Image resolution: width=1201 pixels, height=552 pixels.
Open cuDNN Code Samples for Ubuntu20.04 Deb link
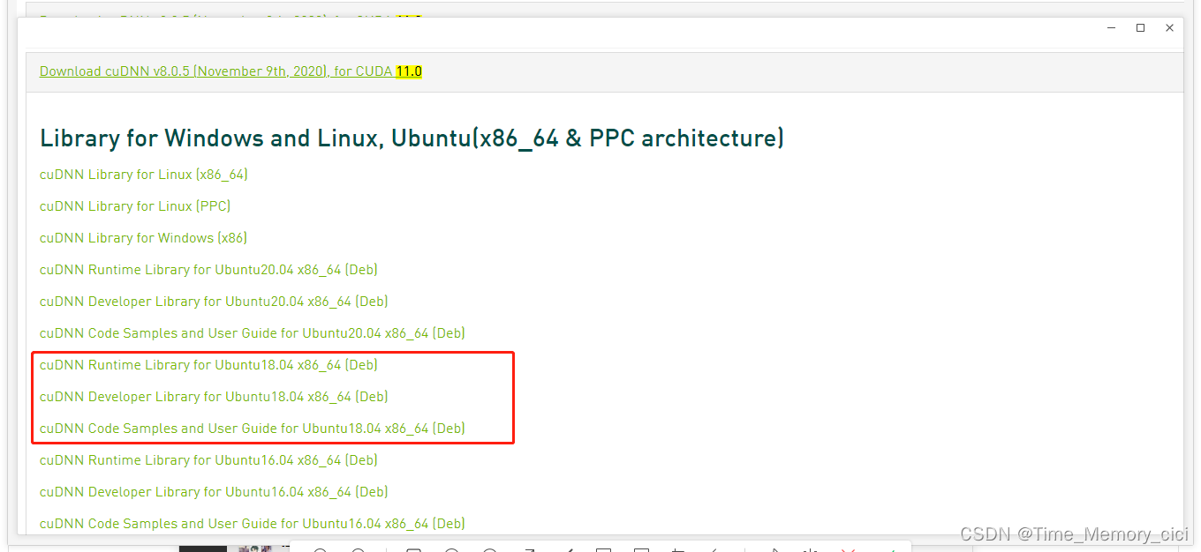pyautogui.click(x=253, y=333)
